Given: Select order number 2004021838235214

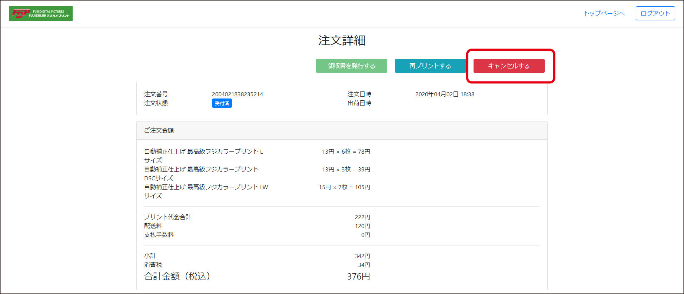Looking at the screenshot, I should tap(238, 94).
